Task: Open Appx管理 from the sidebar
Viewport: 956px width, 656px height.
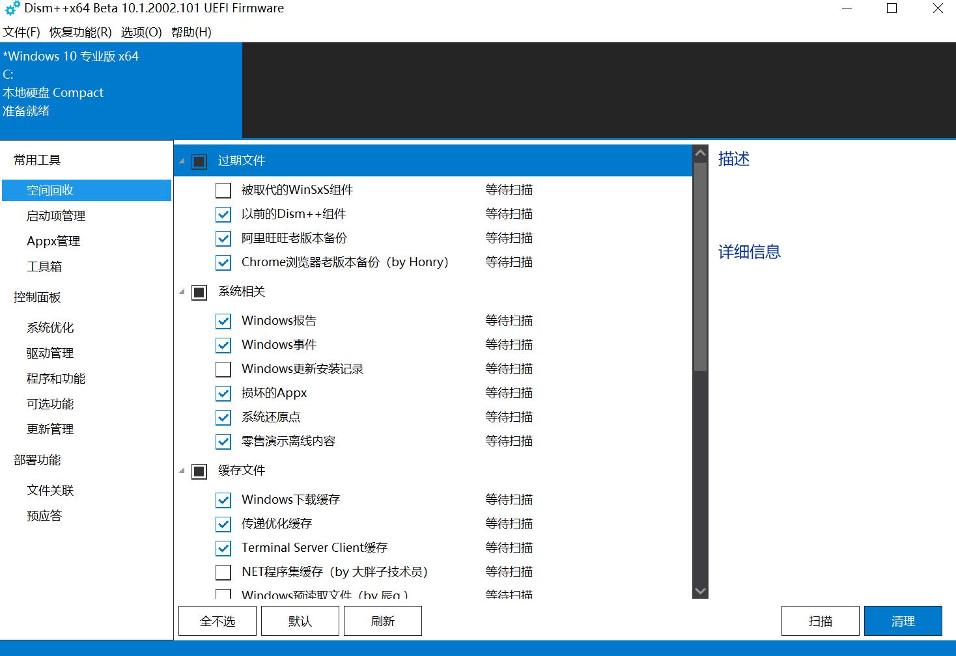Action: point(53,241)
